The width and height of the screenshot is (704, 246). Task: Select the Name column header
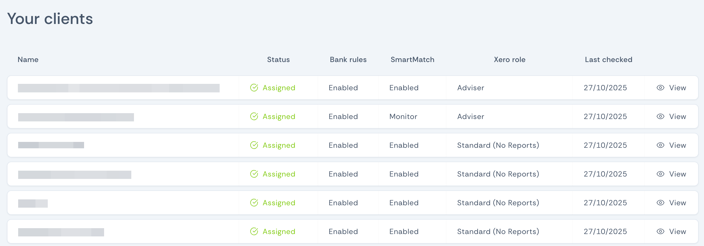(28, 59)
